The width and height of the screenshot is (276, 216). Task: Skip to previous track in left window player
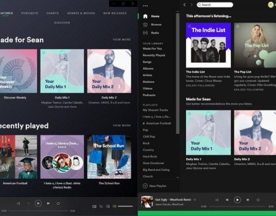[28, 204]
